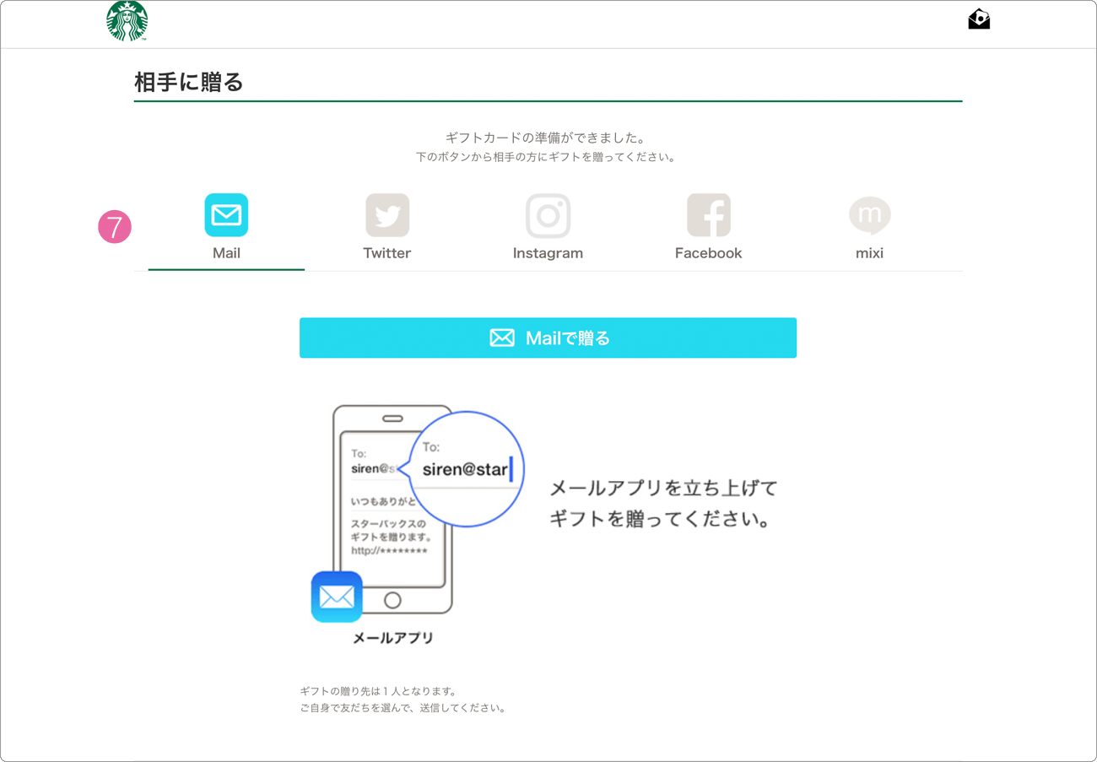
Task: Switch to the Instagram tab label
Action: pyautogui.click(x=548, y=253)
